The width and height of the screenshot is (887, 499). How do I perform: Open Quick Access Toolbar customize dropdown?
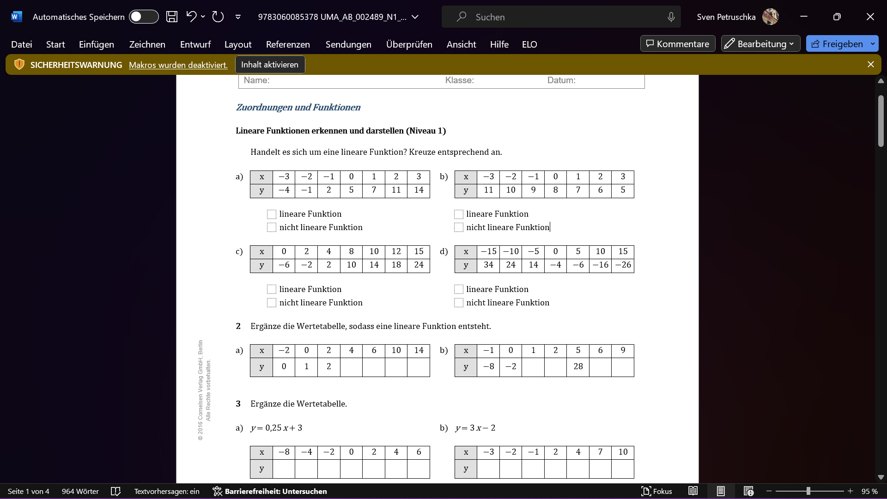tap(238, 17)
